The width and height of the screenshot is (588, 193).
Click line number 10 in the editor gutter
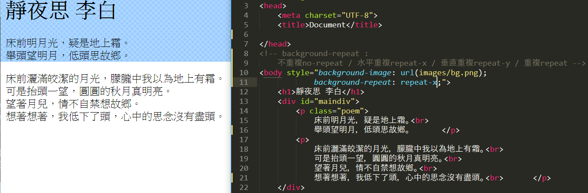click(x=244, y=73)
